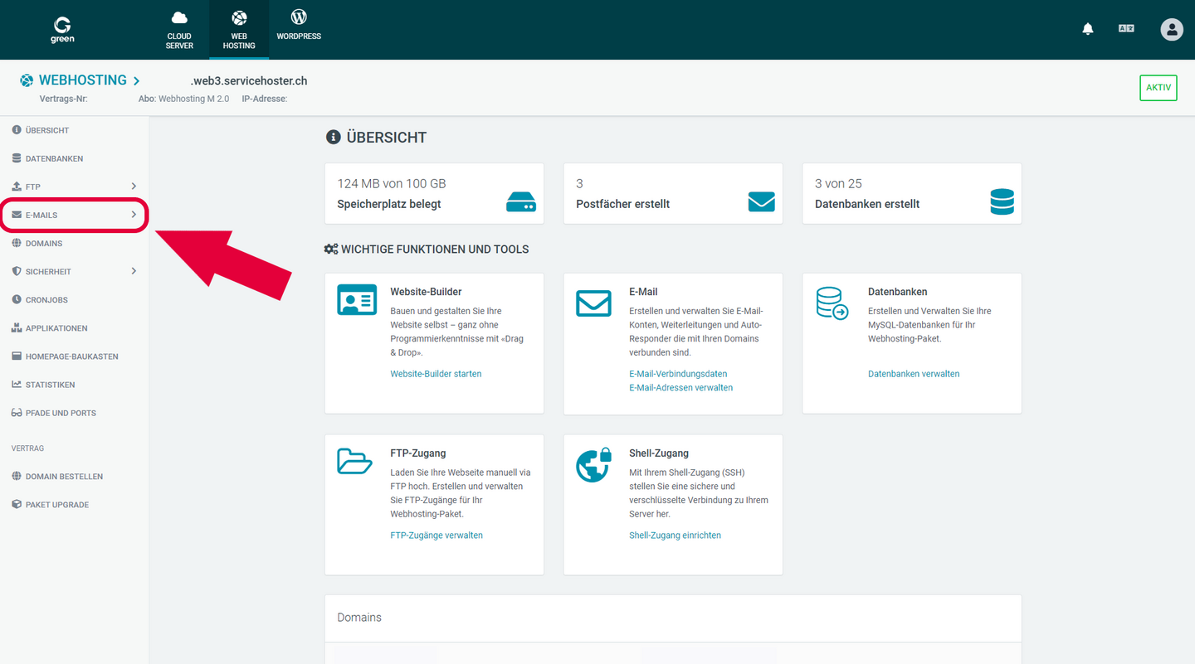The width and height of the screenshot is (1195, 664).
Task: Click the Sicherheit shield icon
Action: coord(17,271)
